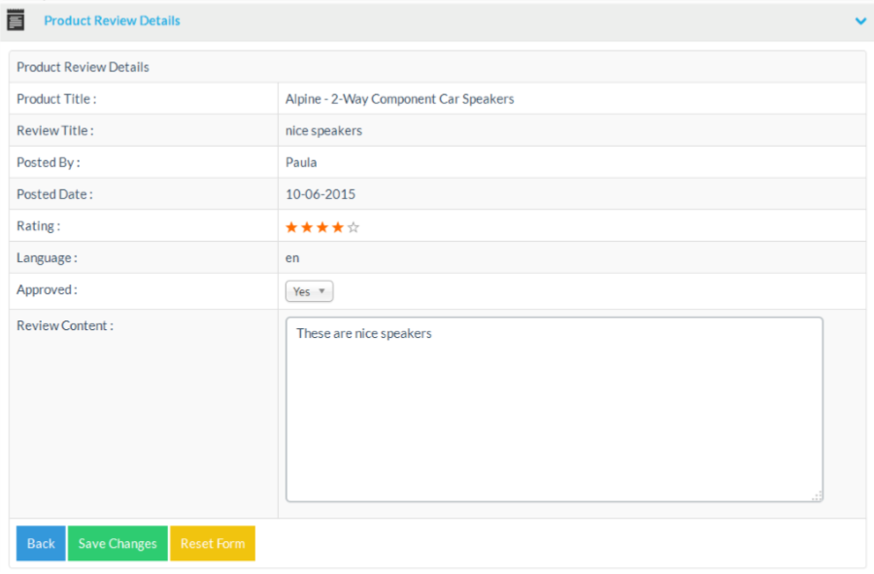Select the first rating star
This screenshot has height=574, width=874.
coord(291,227)
